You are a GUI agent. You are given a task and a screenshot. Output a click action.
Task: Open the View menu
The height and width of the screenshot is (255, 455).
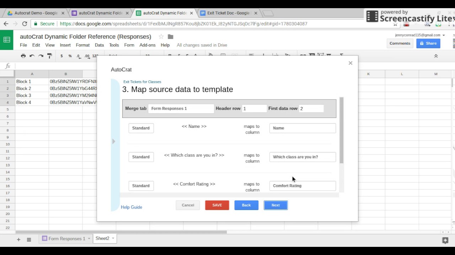click(x=50, y=45)
